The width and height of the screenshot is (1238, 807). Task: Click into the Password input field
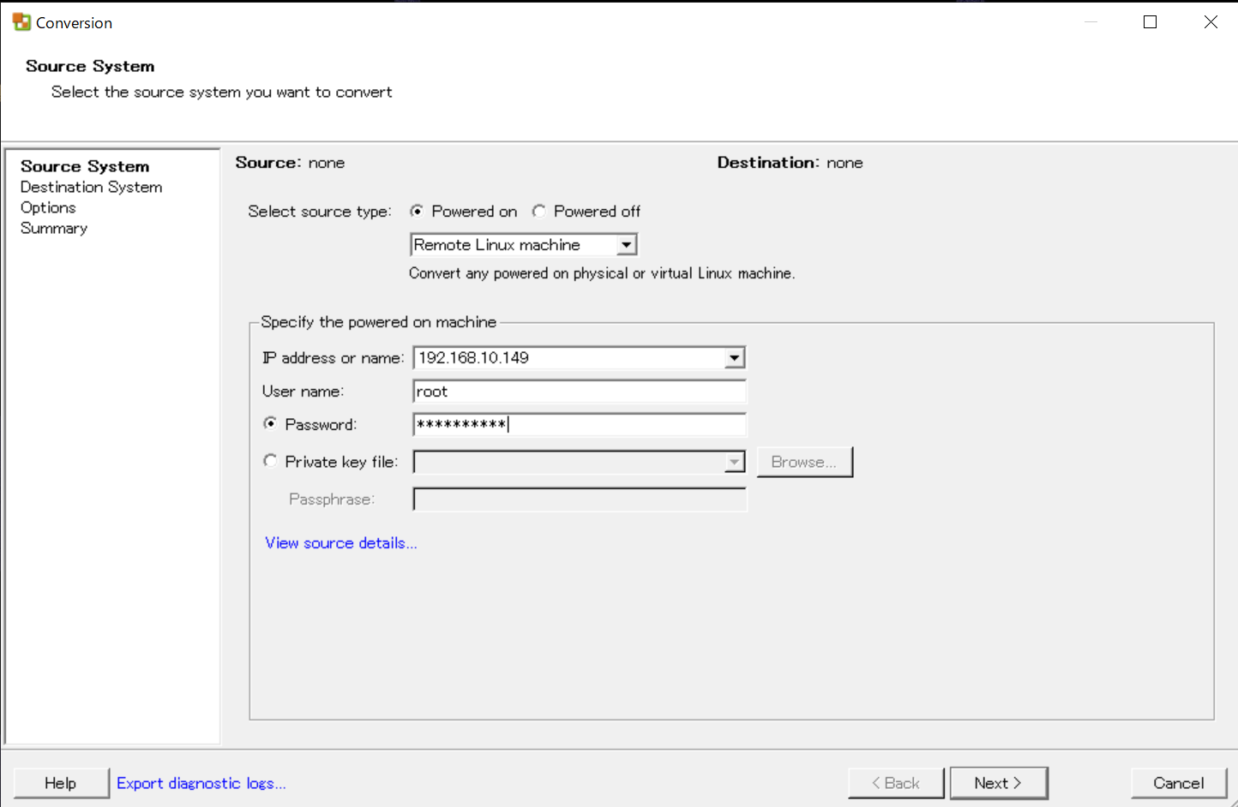click(x=579, y=425)
